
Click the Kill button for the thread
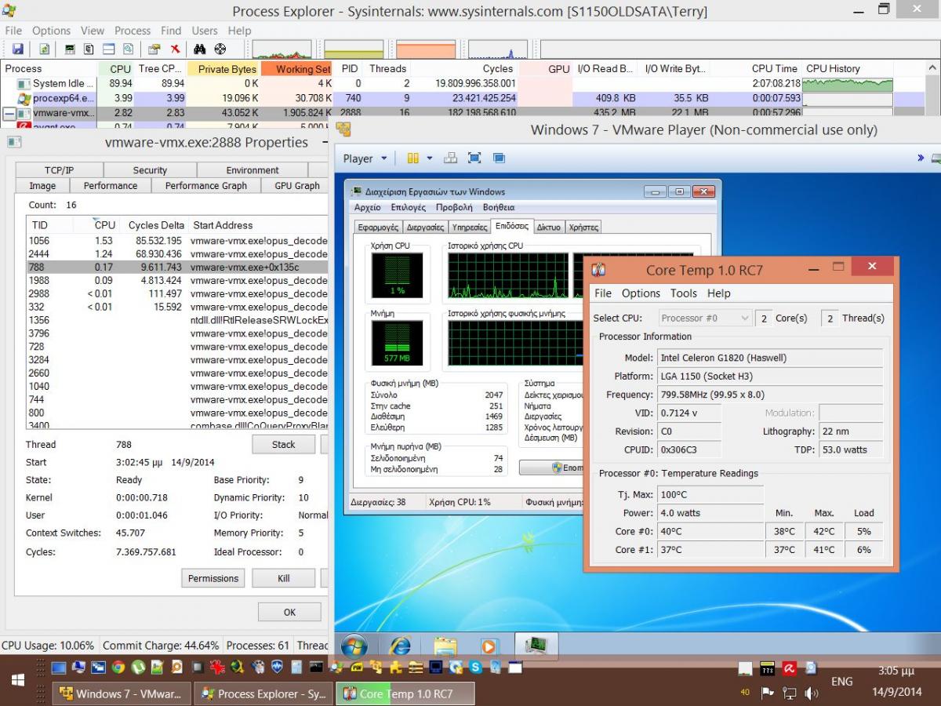283,578
